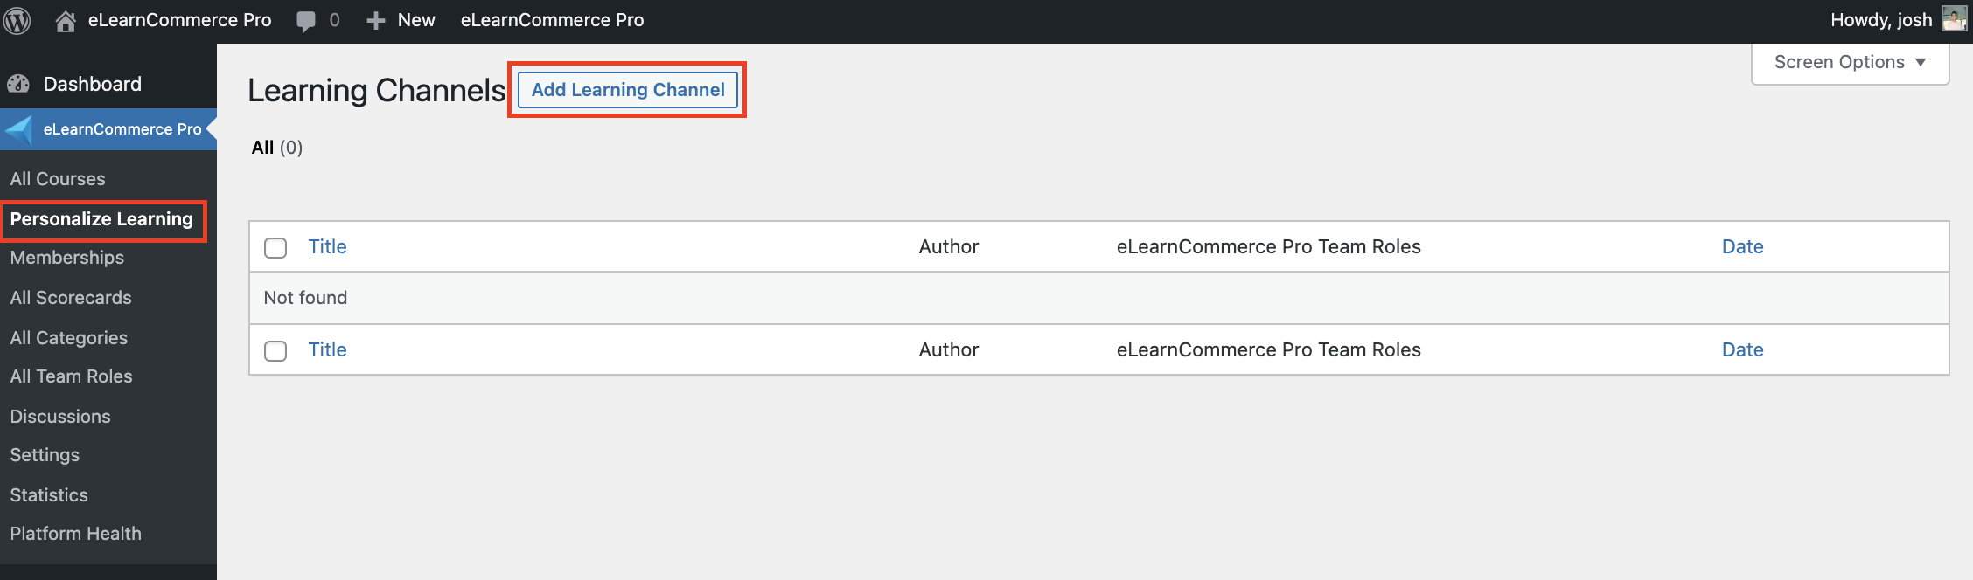Click the Dashboard gauge icon
This screenshot has height=580, width=1973.
18,84
